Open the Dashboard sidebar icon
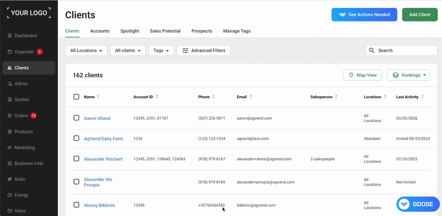 [9, 36]
